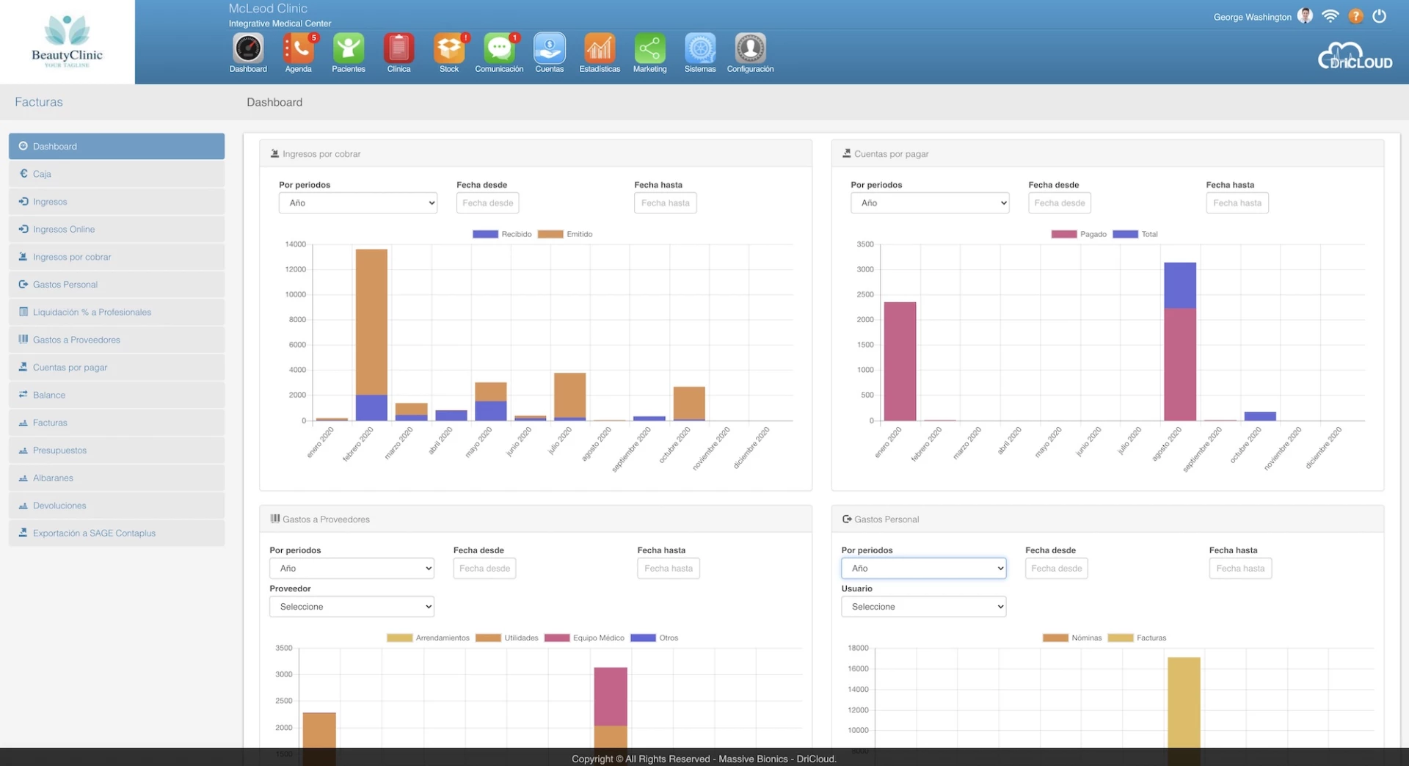Open the Pacientes module icon
Image resolution: width=1409 pixels, height=766 pixels.
point(349,49)
